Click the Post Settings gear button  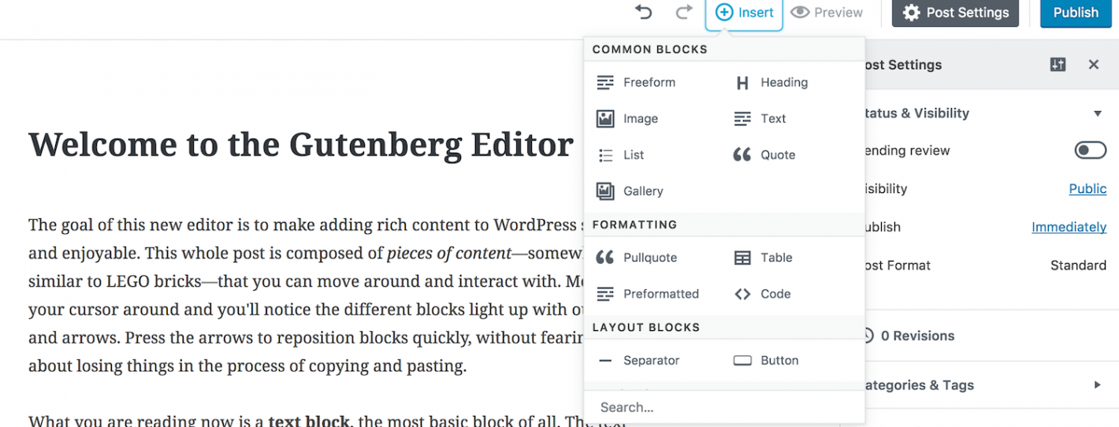(955, 13)
